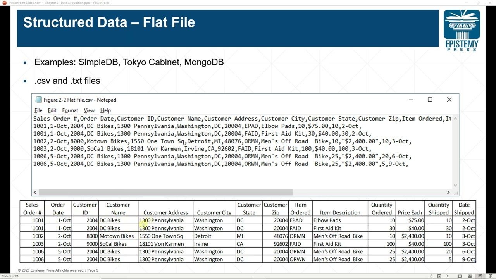Click the 'Customer Name' table header
The width and height of the screenshot is (496, 279).
[118, 208]
